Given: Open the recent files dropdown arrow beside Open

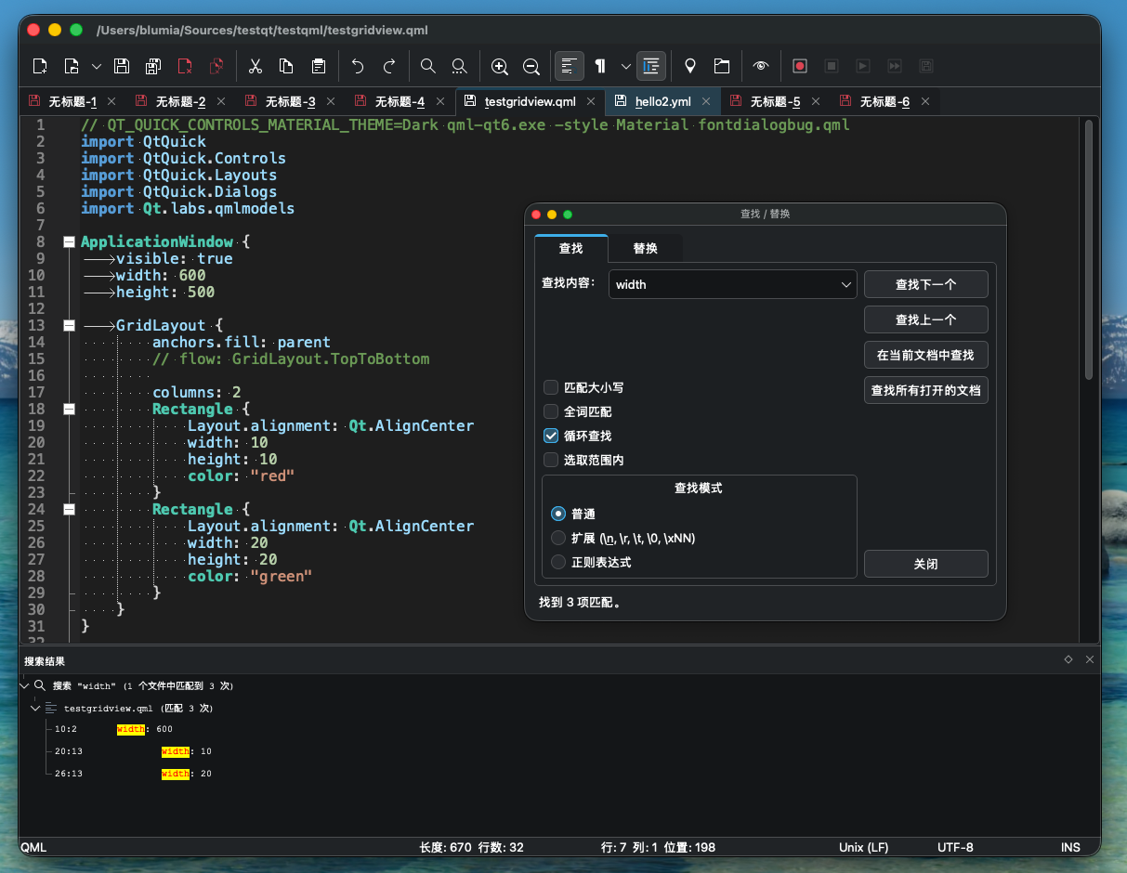Looking at the screenshot, I should click(97, 66).
